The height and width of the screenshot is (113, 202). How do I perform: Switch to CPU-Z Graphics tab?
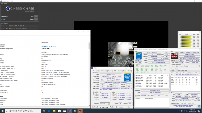click(120, 71)
